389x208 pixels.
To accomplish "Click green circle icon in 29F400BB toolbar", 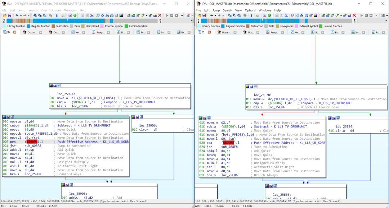I will coord(75,15).
